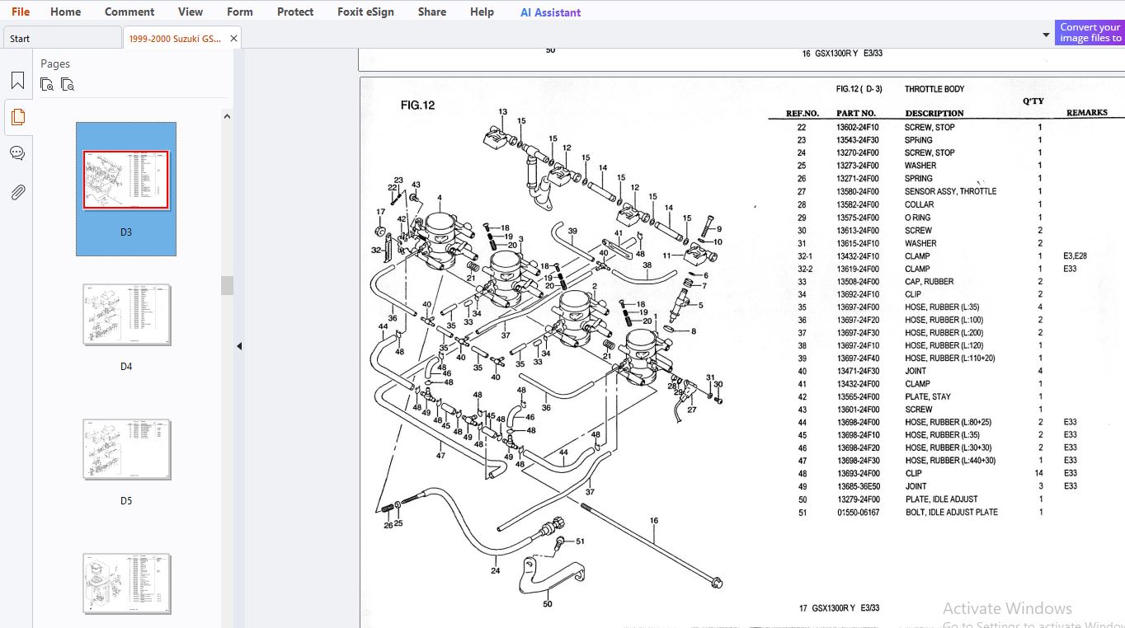Screen dimensions: 1125x628
Task: Click the O RING description
Action: click(x=917, y=218)
